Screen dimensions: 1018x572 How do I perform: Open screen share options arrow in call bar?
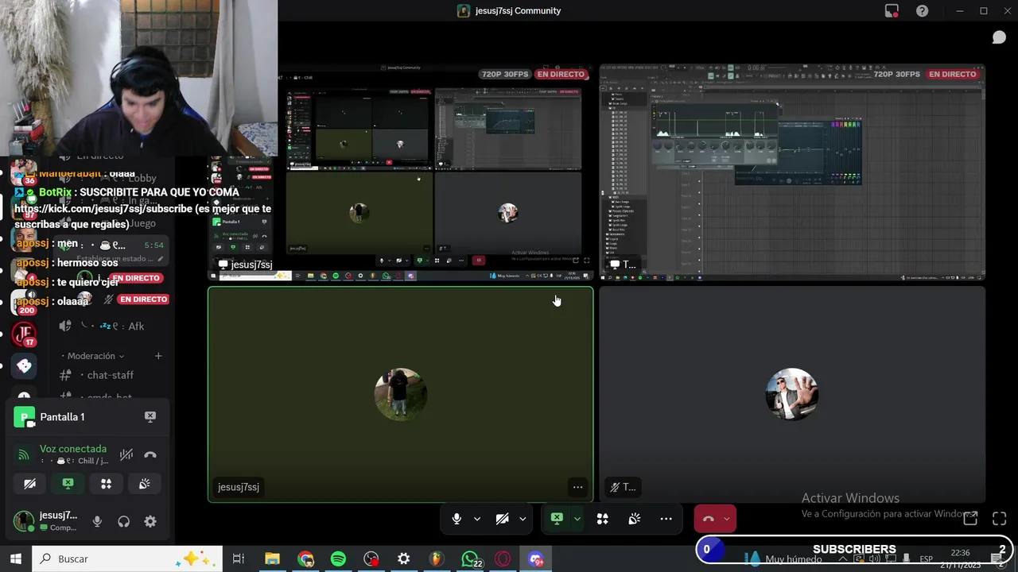point(577,519)
